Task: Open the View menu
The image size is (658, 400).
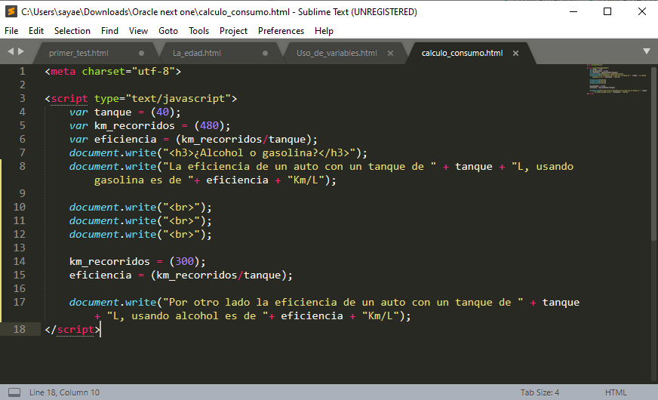Action: [138, 31]
